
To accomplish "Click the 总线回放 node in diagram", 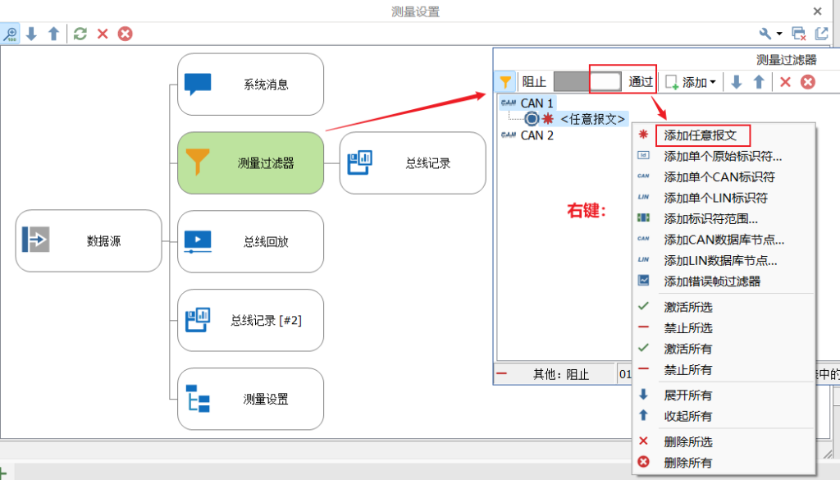I will click(x=251, y=241).
